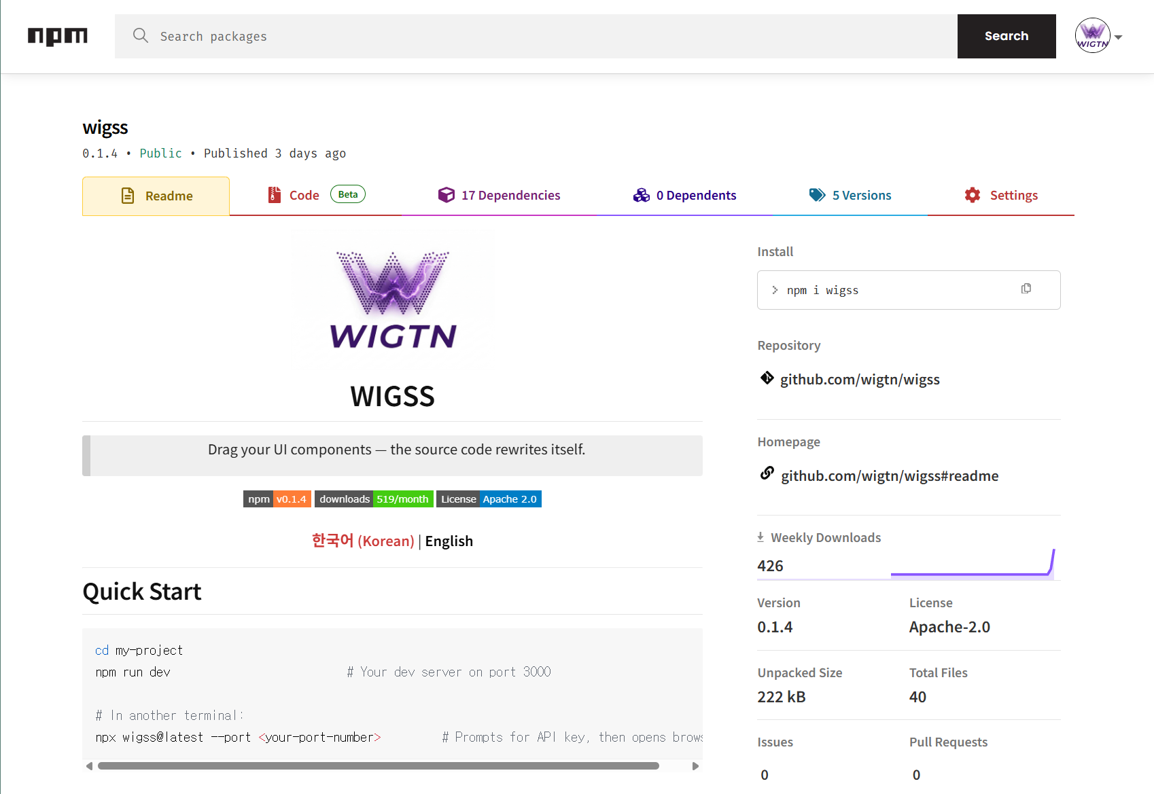Switch readme language to Korean

[x=364, y=541]
